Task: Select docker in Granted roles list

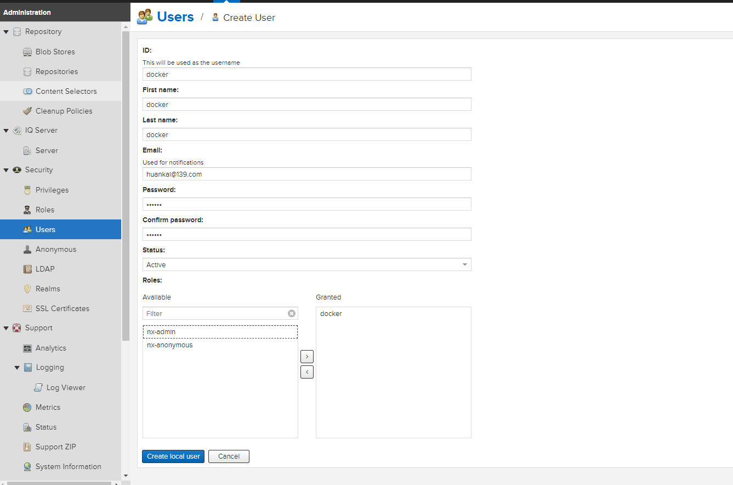Action: click(x=393, y=314)
